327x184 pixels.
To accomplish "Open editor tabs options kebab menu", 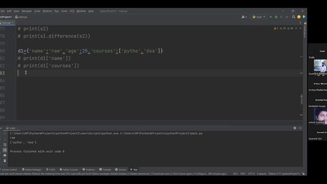I will [x=300, y=22].
